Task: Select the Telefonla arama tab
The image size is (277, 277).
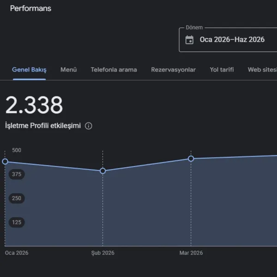Action: 114,70
